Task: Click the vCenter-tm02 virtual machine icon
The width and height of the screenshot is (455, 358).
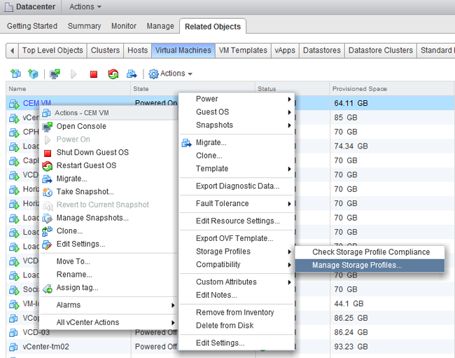Action: (13, 347)
